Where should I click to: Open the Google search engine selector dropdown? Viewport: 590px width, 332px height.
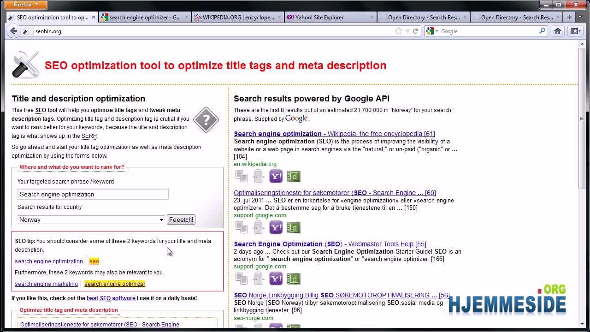(432, 31)
